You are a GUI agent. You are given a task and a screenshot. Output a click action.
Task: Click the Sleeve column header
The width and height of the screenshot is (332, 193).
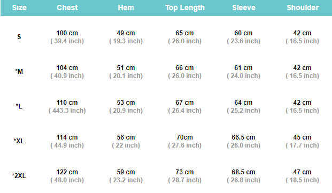click(x=244, y=7)
